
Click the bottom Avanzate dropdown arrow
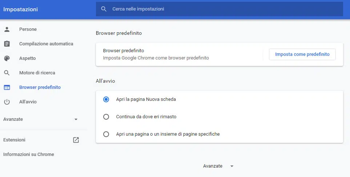click(232, 166)
